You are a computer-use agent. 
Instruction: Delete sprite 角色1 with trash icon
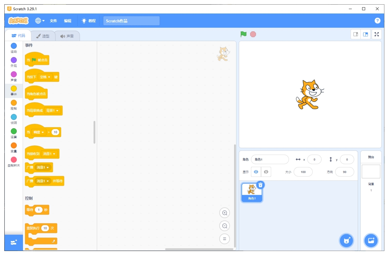pos(260,185)
